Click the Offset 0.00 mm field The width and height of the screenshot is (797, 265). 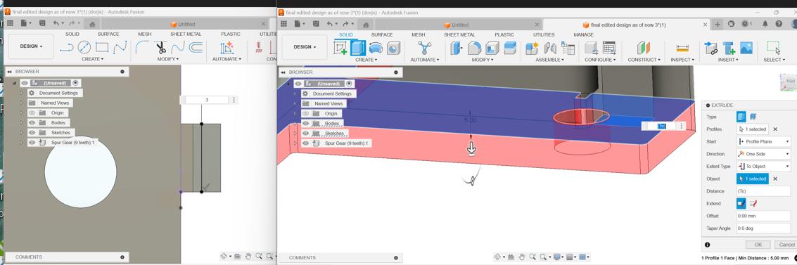click(x=764, y=216)
